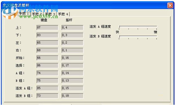Switch to the 手把 1 tab
This screenshot has width=175, height=105.
pyautogui.click(x=24, y=14)
